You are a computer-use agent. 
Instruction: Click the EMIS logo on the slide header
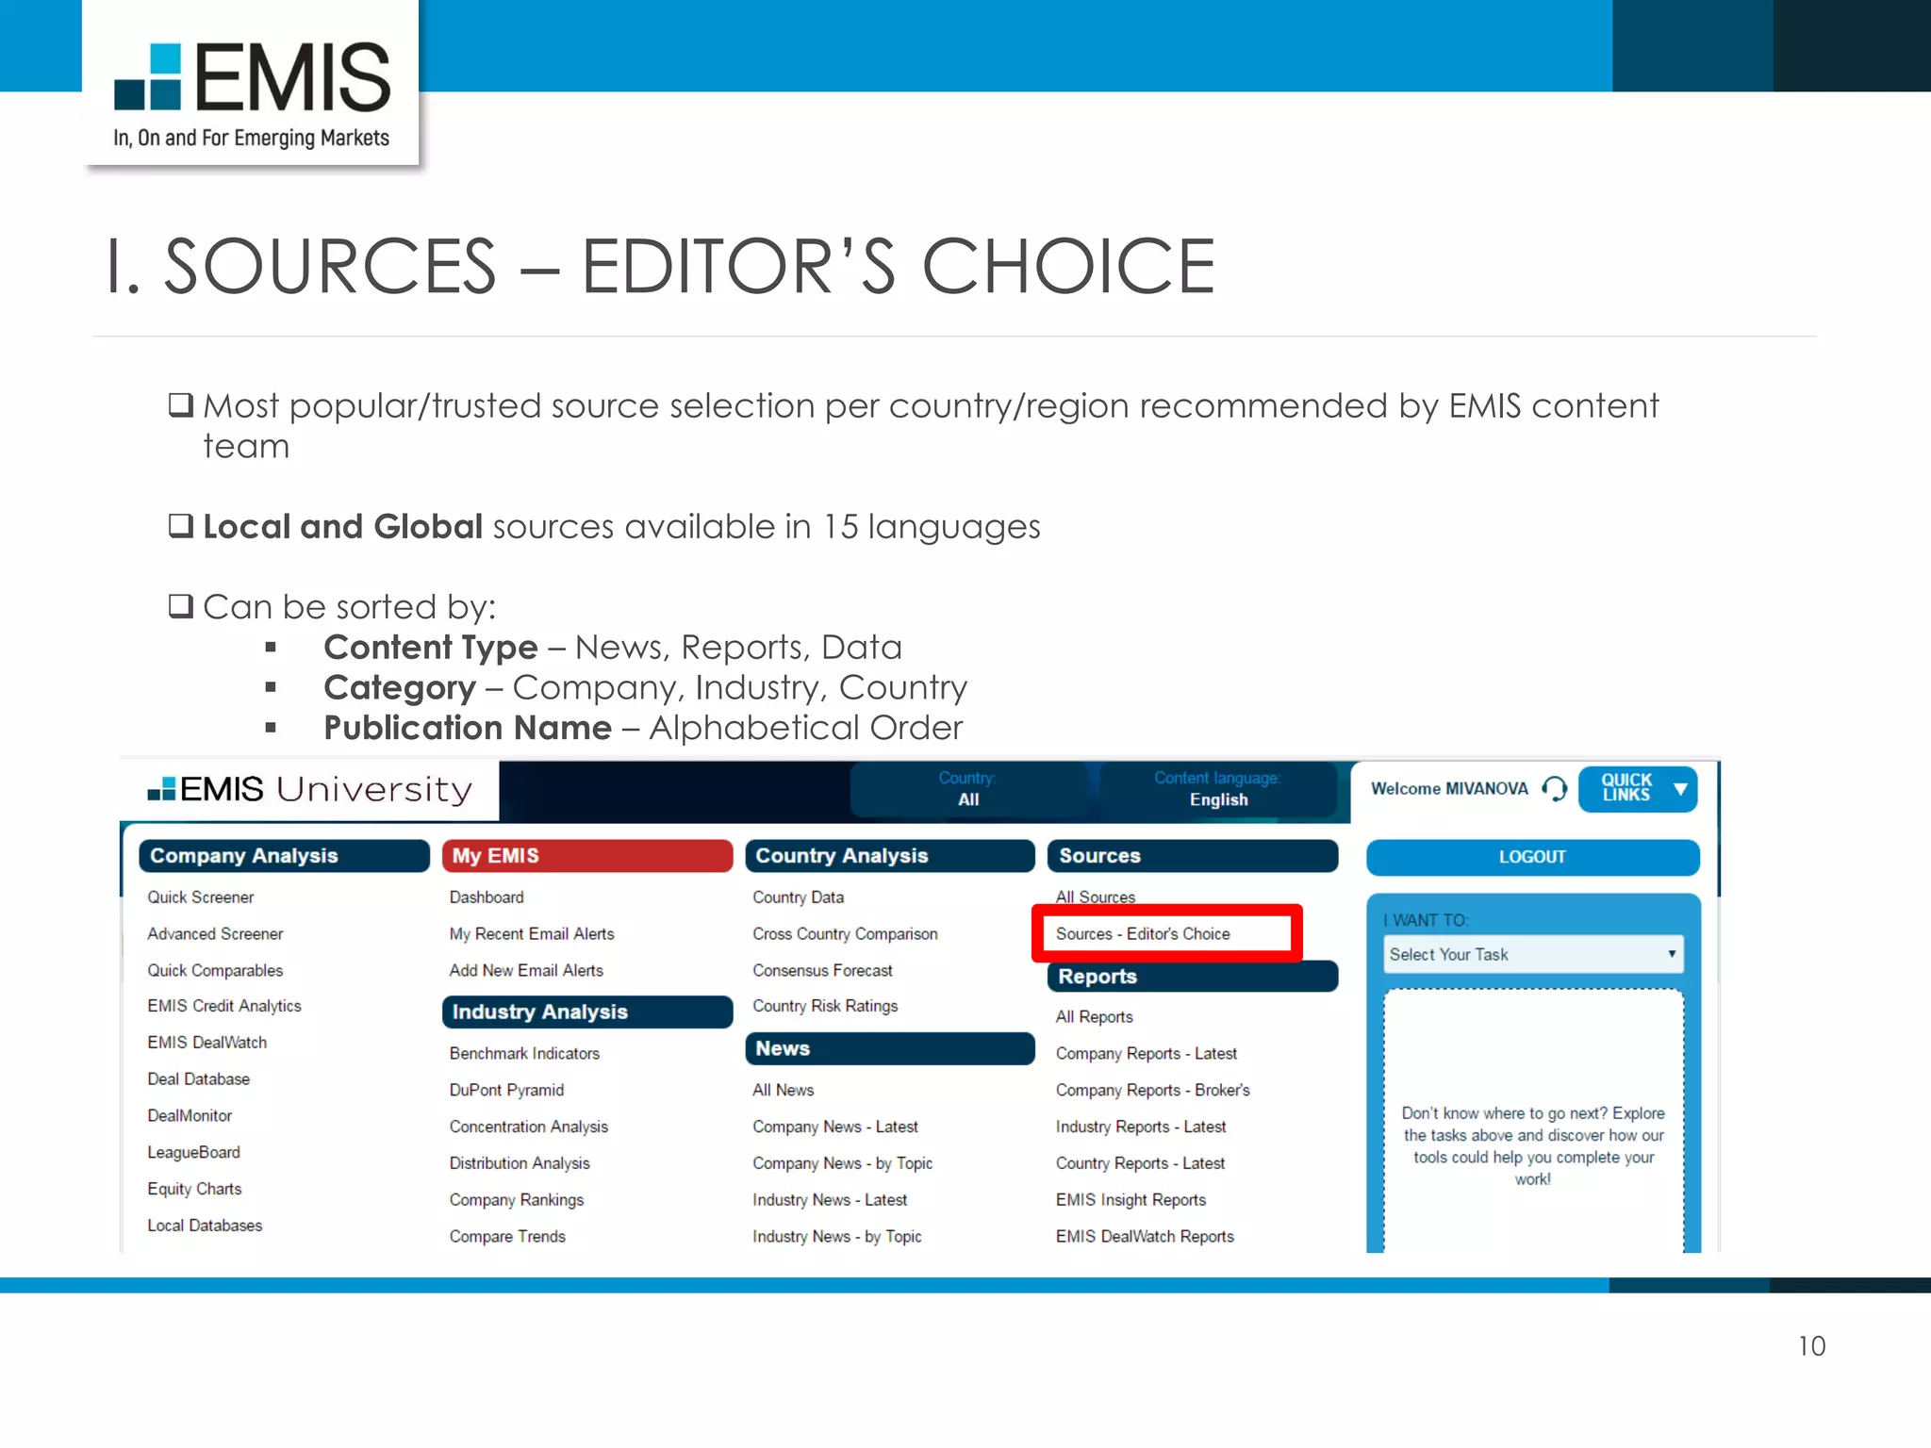(x=252, y=95)
